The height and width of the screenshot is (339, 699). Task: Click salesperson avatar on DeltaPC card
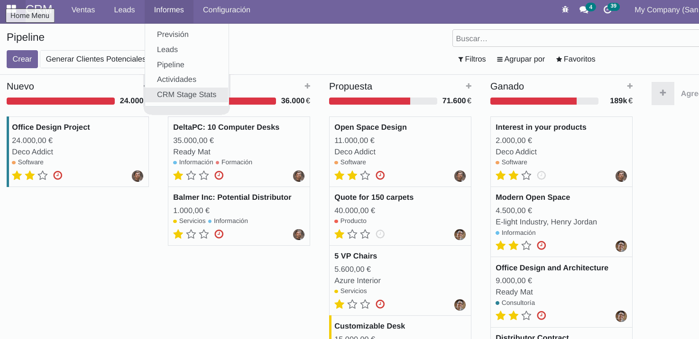[x=299, y=176]
